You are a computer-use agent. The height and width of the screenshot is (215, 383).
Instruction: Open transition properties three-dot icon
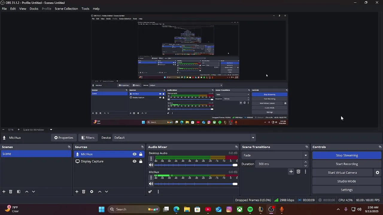click(305, 172)
